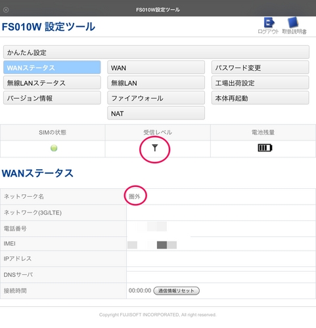Click 本体再起動 reboot button
This screenshot has width=316, height=328.
click(x=260, y=98)
